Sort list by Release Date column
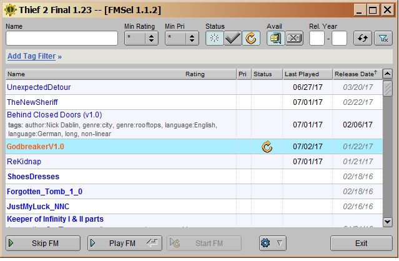This screenshot has height=261, width=399. tap(356, 74)
